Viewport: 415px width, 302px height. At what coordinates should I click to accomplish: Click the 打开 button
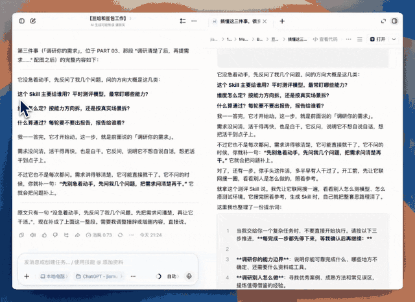coord(377,39)
